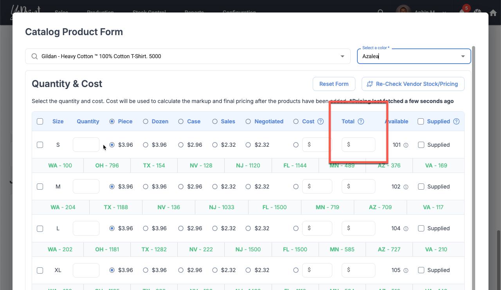Click the help icon next to Cost header
This screenshot has height=290, width=501.
(321, 121)
